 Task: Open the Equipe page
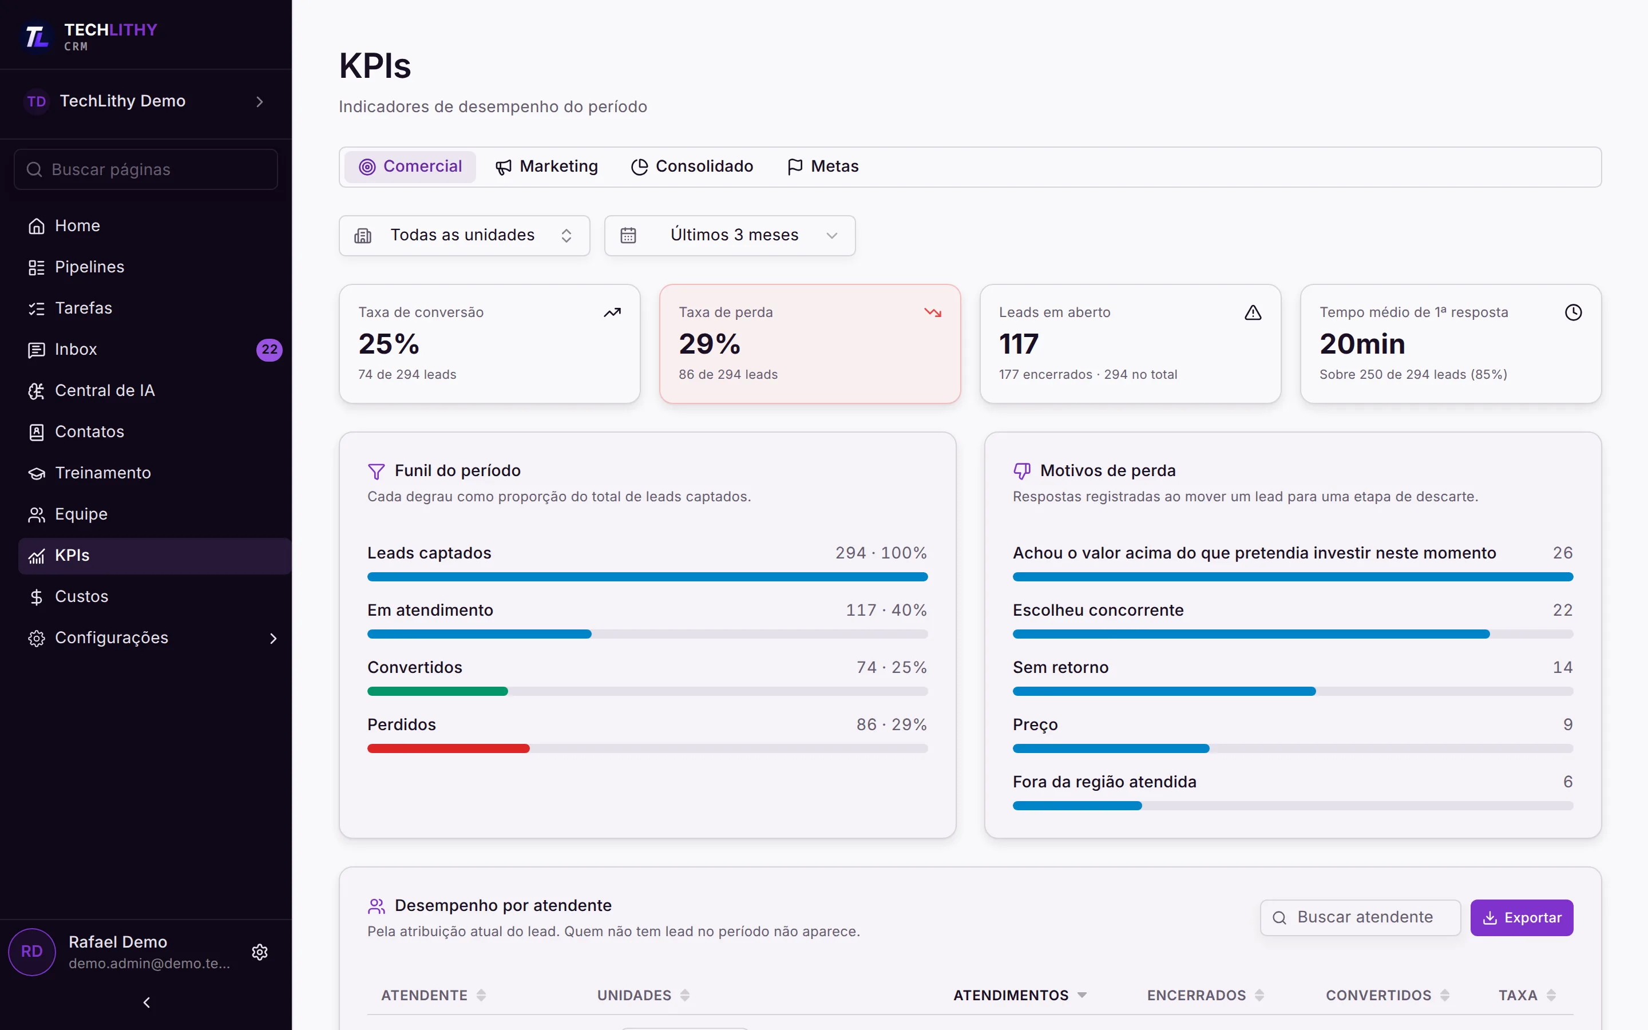[154, 514]
